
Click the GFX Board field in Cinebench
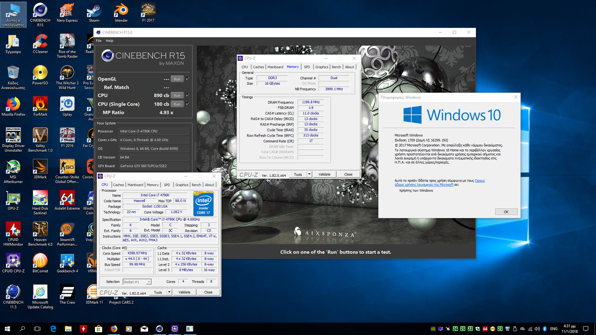(x=154, y=166)
